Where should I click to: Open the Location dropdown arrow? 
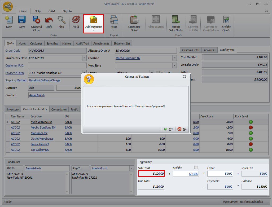[x=174, y=58]
